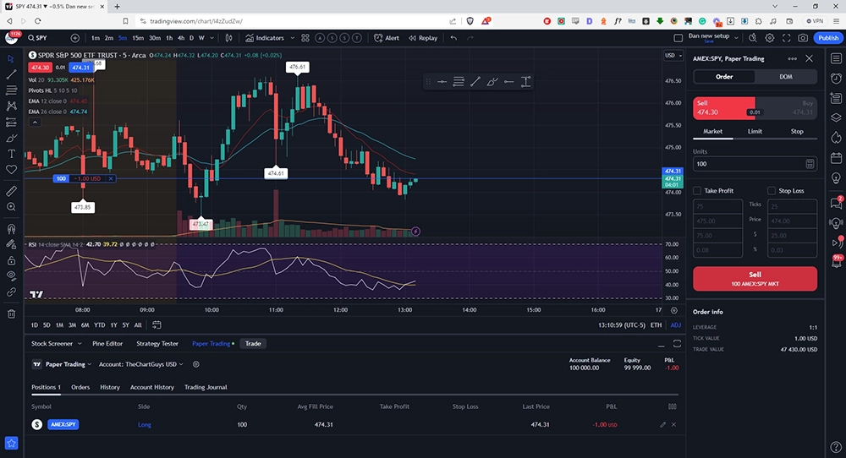Open candlestick chart type selector
This screenshot has width=846, height=458.
[228, 38]
